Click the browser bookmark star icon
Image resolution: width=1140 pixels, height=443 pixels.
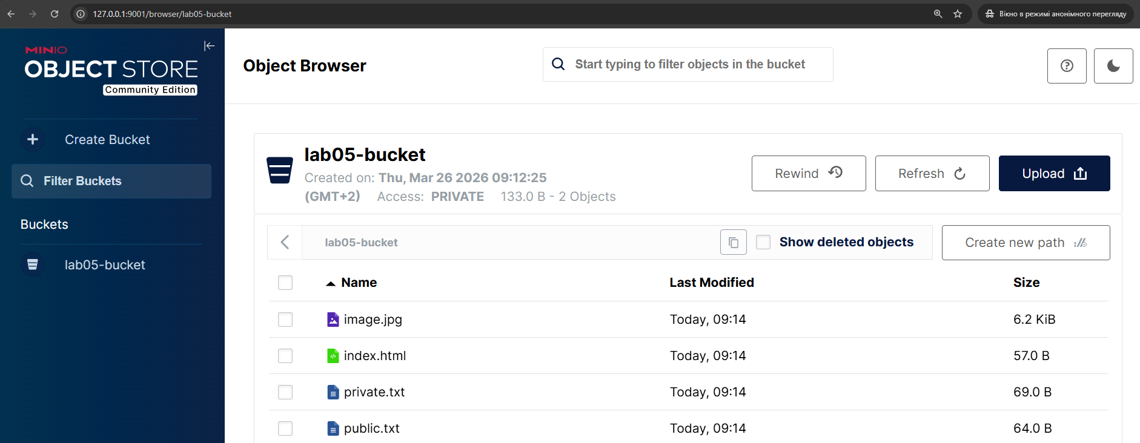click(958, 14)
